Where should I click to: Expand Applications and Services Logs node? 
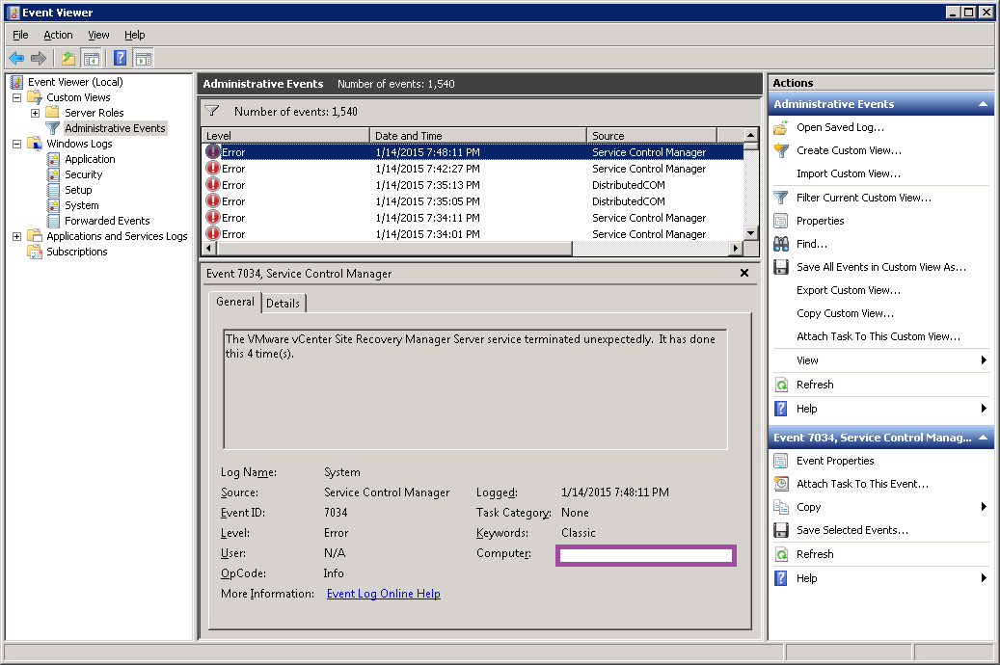pos(16,236)
